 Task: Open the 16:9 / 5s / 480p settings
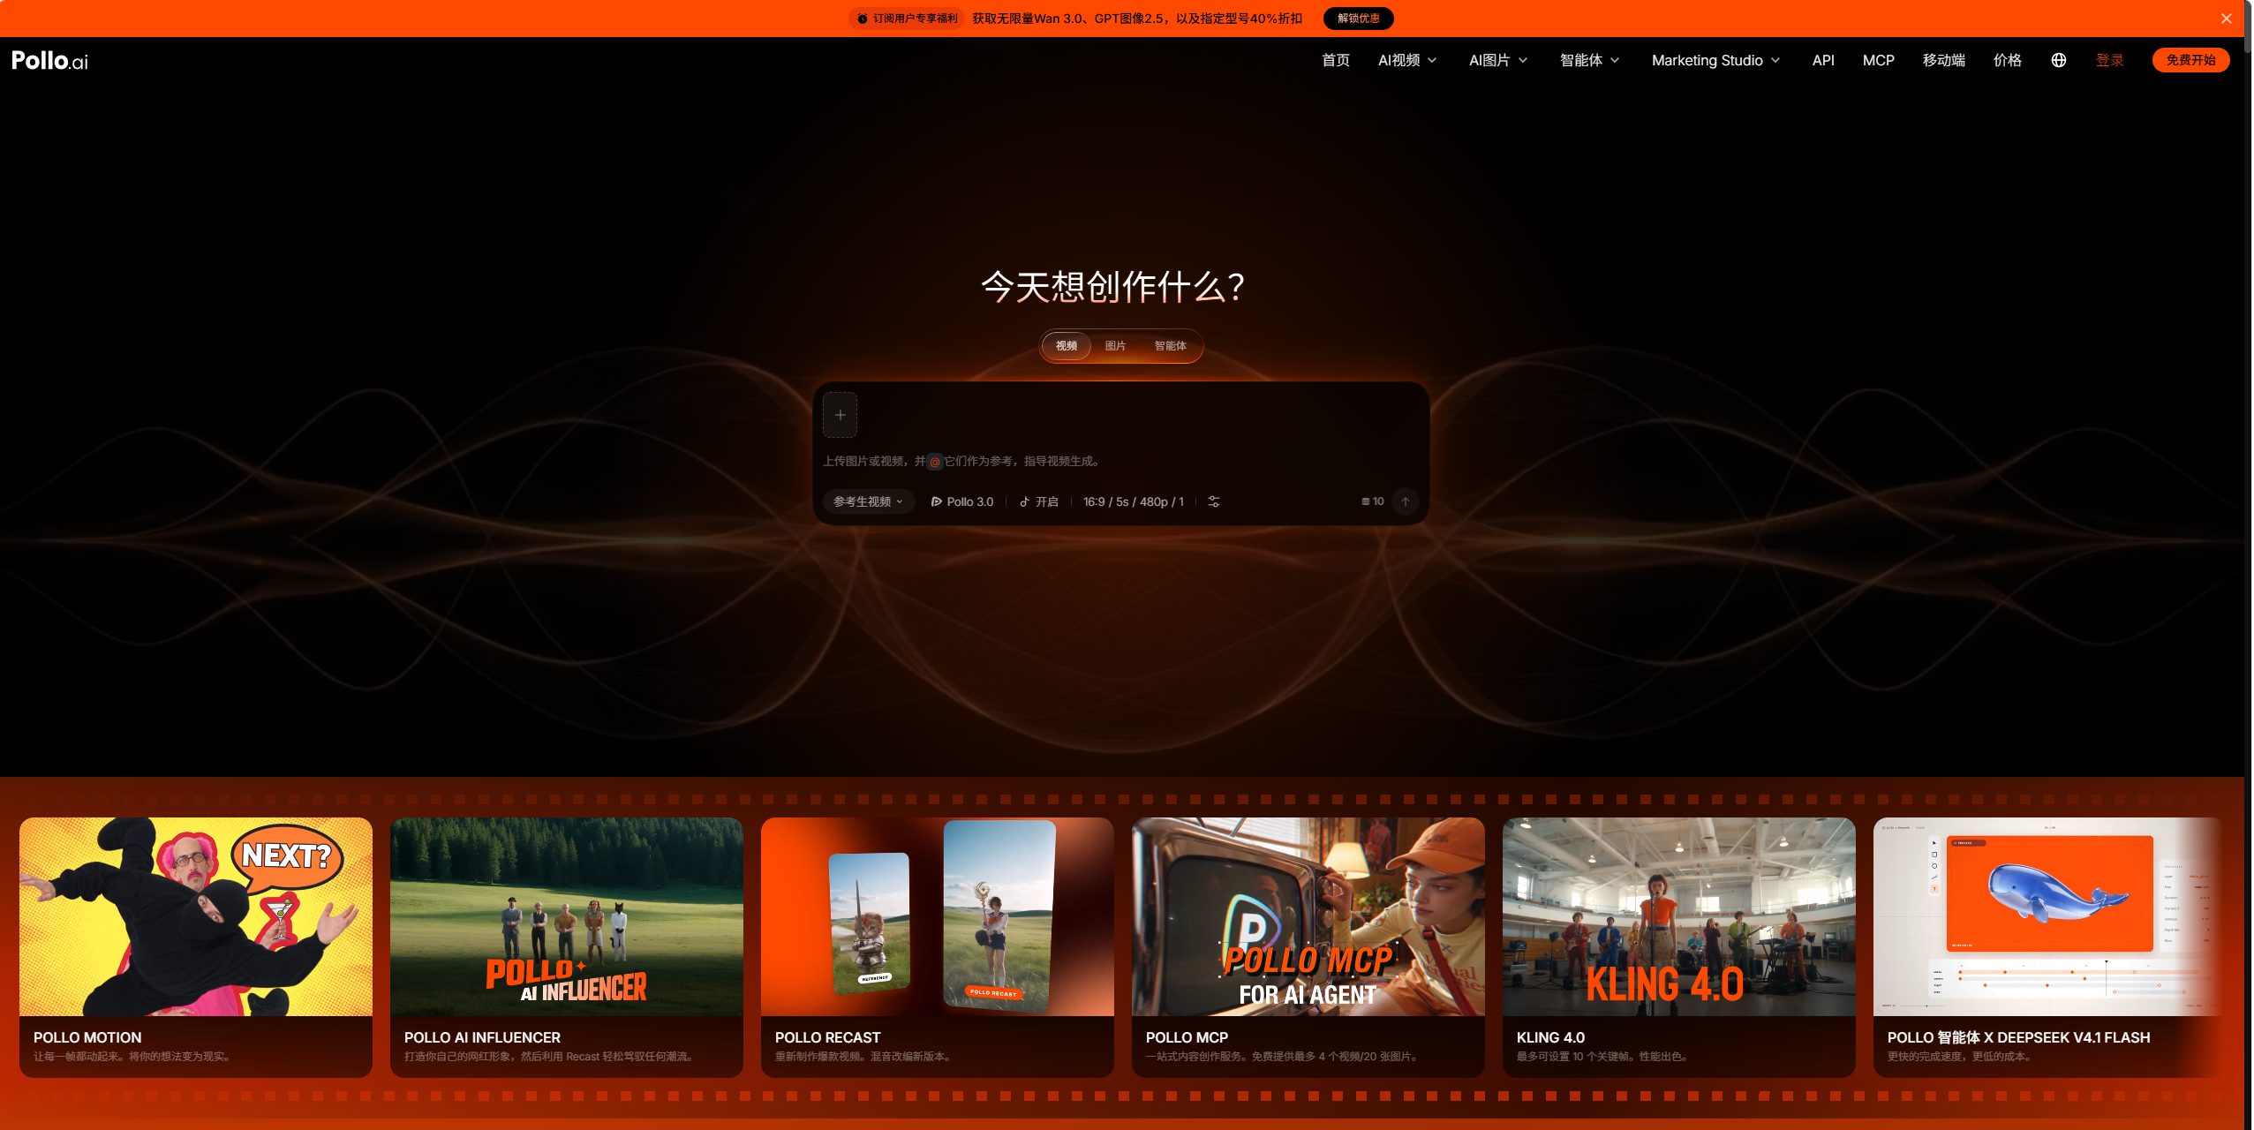point(1134,501)
